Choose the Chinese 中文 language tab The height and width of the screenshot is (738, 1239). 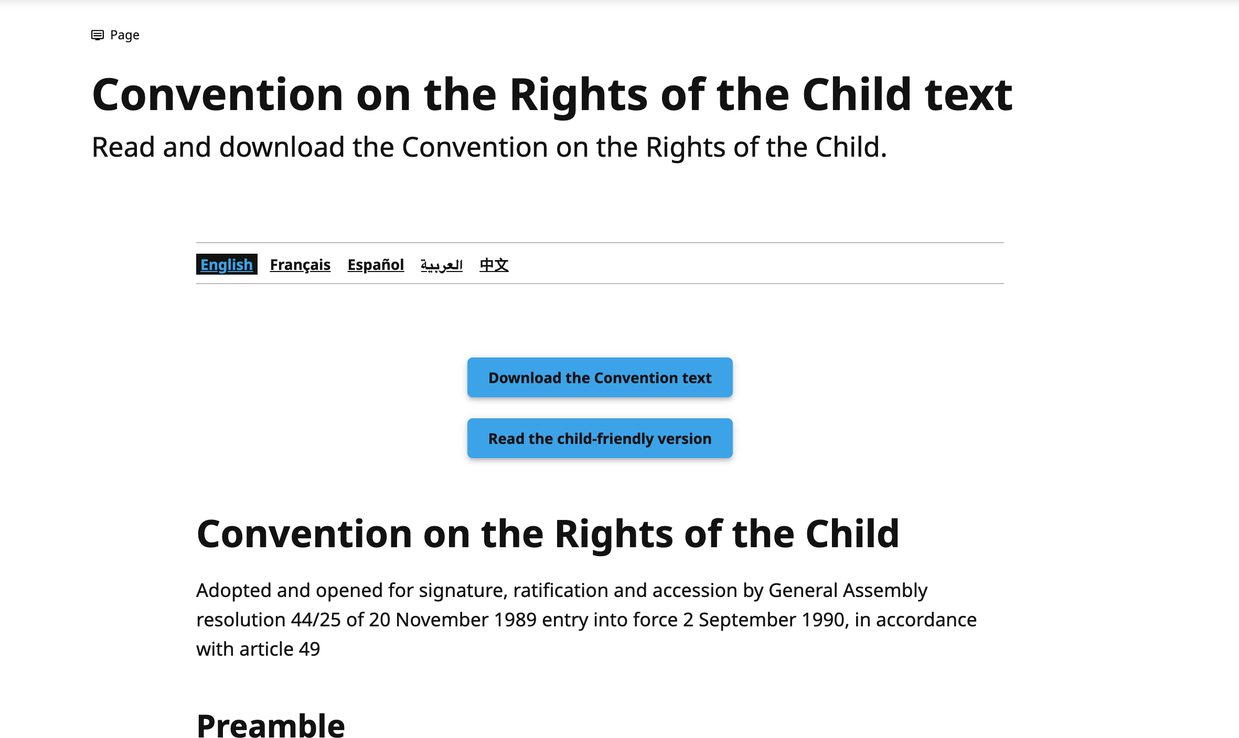pos(494,265)
